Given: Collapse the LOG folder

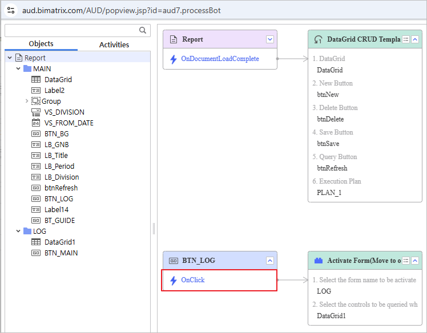Looking at the screenshot, I should pos(18,232).
